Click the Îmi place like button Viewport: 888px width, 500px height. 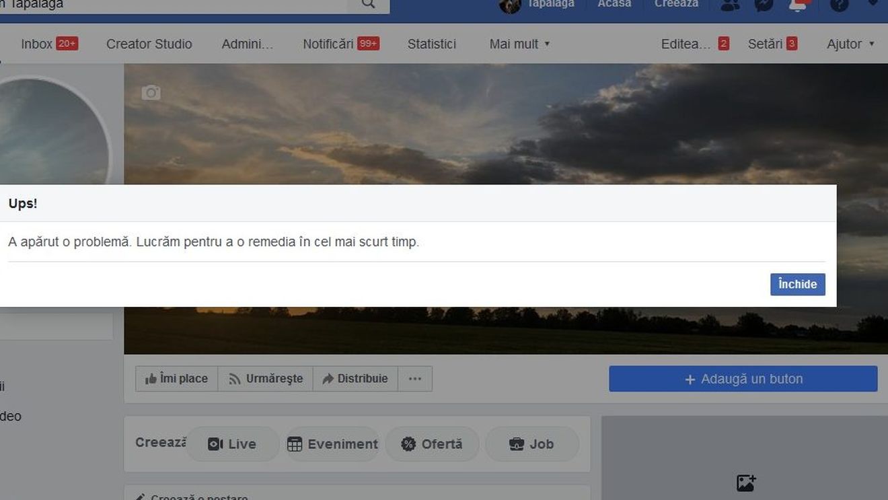[x=176, y=379]
